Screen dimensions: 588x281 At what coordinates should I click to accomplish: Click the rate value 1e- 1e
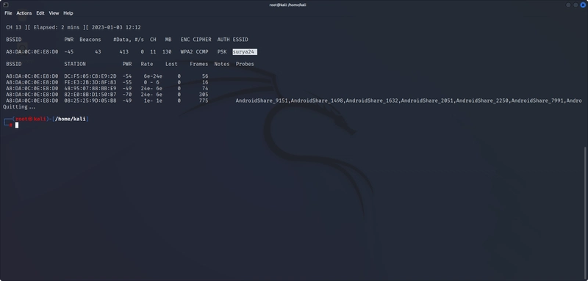tap(153, 101)
